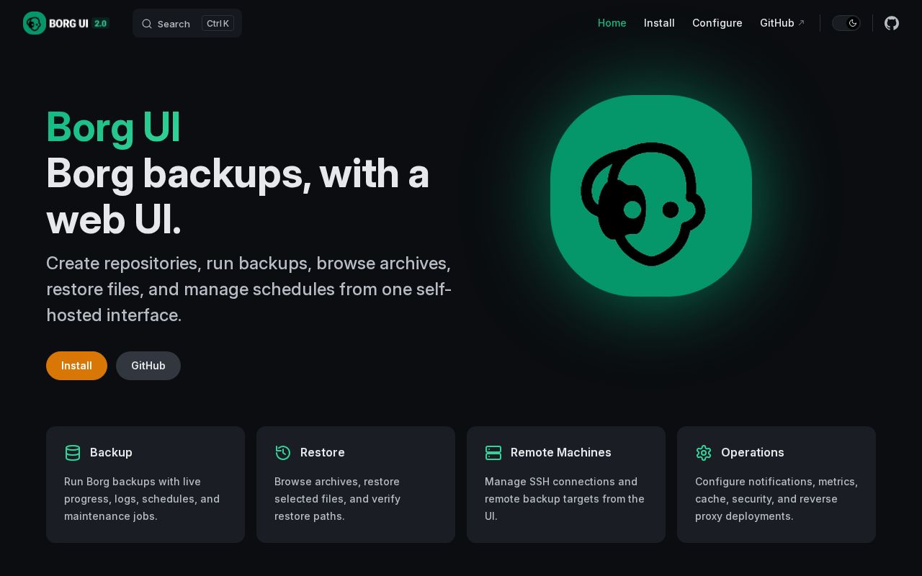The image size is (922, 576).
Task: Open the GitHub icon link in the header
Action: [x=892, y=23]
